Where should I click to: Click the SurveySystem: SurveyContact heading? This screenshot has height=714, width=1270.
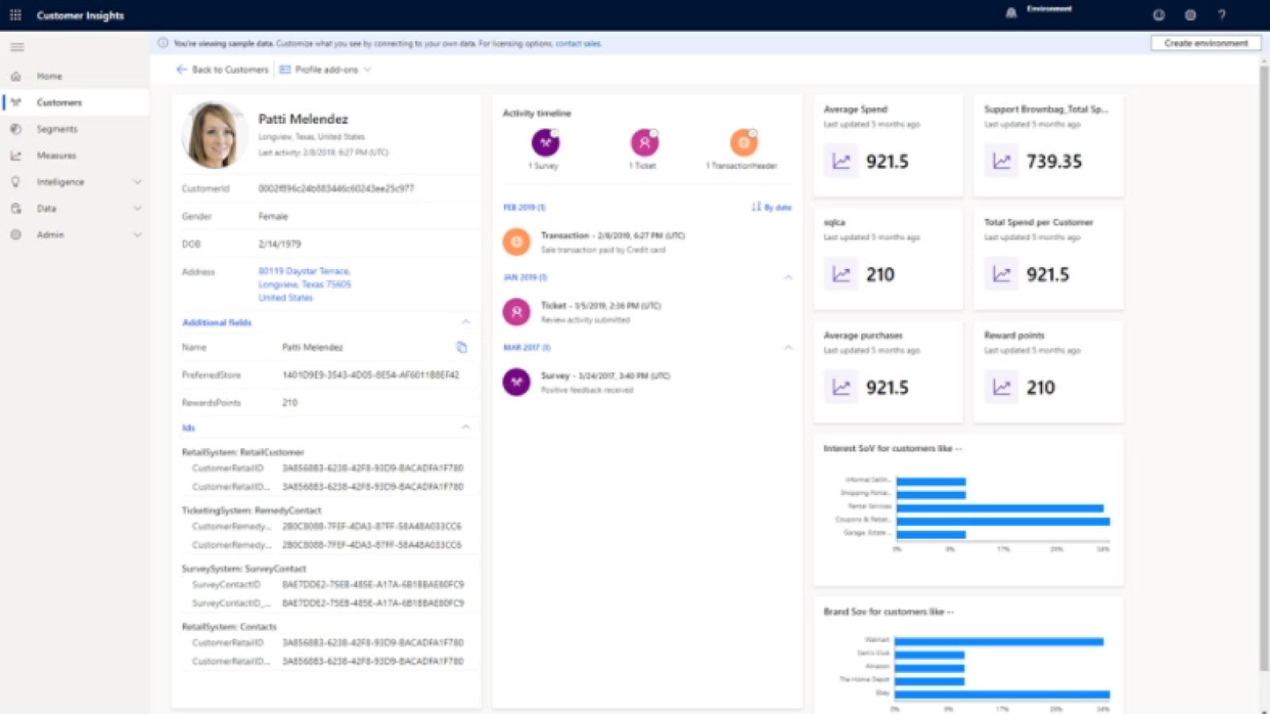(x=244, y=569)
